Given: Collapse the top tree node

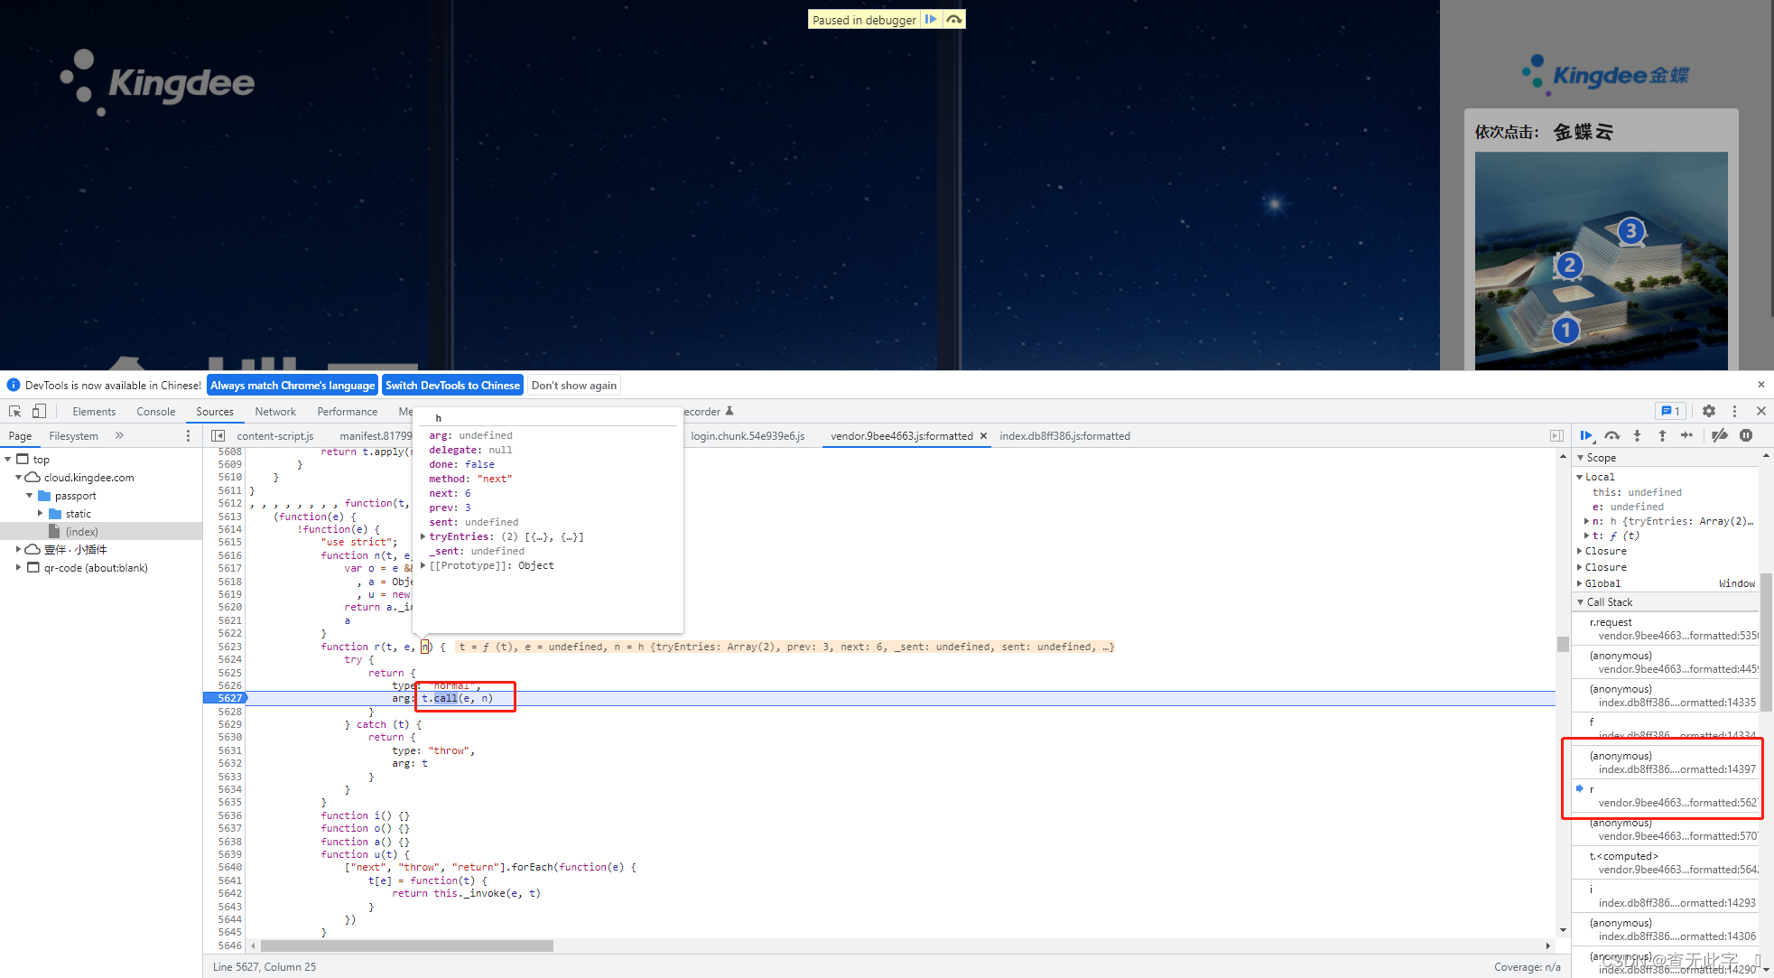Looking at the screenshot, I should tap(8, 460).
